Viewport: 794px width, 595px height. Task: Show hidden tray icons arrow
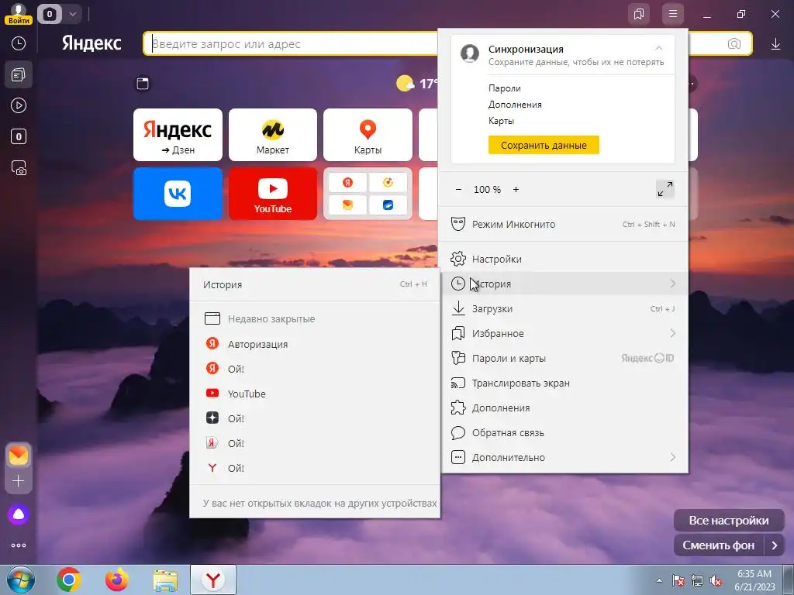pos(659,581)
